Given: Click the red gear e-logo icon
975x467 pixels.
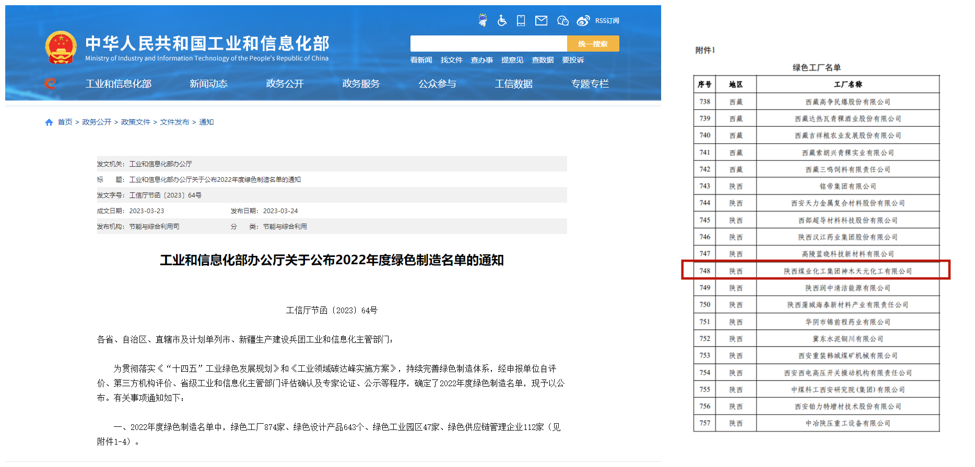Looking at the screenshot, I should pyautogui.click(x=51, y=83).
